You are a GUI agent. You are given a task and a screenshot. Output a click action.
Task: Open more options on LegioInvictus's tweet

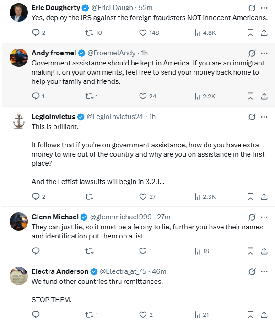[x=264, y=117]
